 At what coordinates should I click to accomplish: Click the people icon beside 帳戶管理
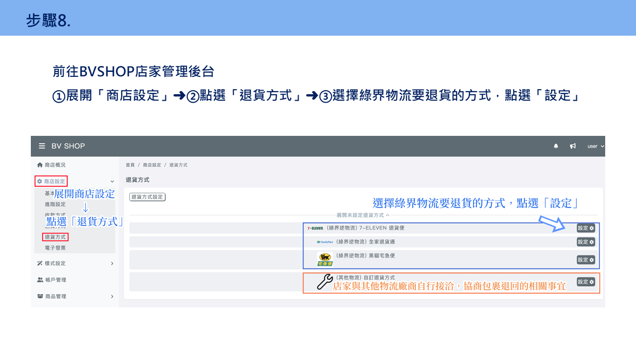coord(40,280)
